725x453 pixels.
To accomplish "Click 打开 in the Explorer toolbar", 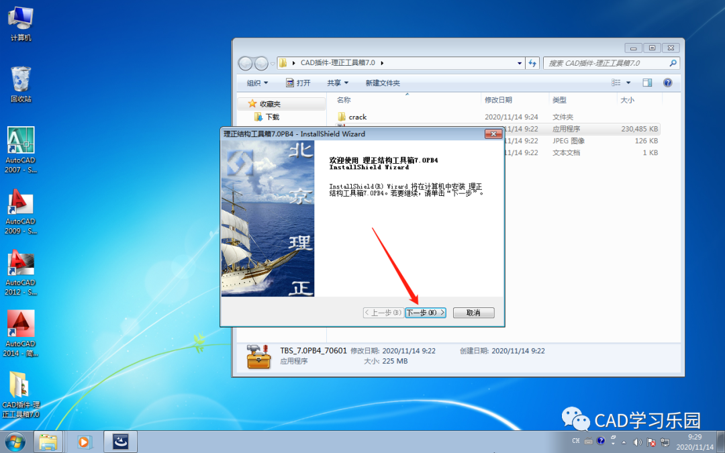I will tap(298, 83).
